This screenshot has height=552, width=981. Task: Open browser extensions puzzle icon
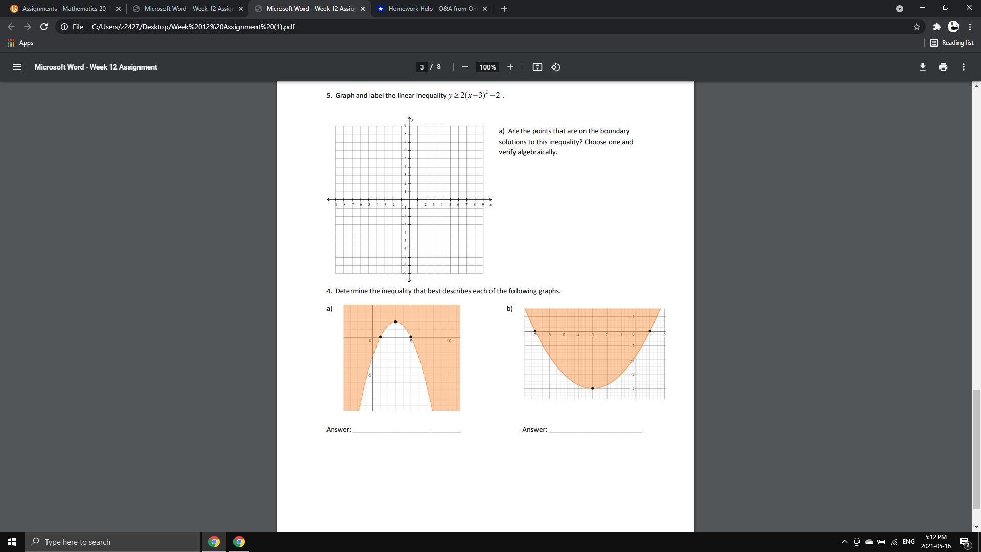(x=937, y=27)
